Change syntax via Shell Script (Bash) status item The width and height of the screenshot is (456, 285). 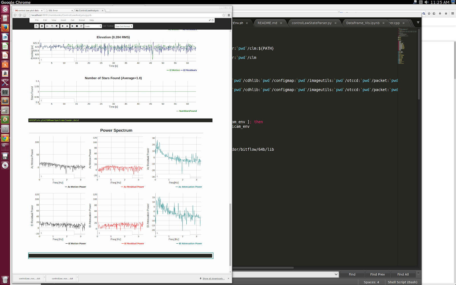(x=402, y=282)
